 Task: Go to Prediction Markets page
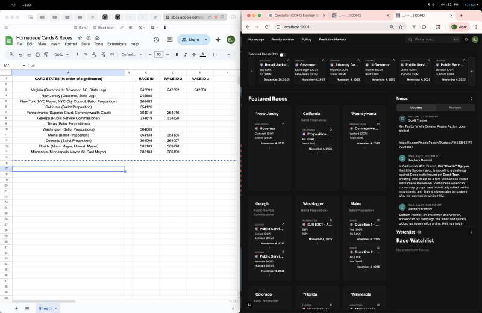click(x=333, y=39)
